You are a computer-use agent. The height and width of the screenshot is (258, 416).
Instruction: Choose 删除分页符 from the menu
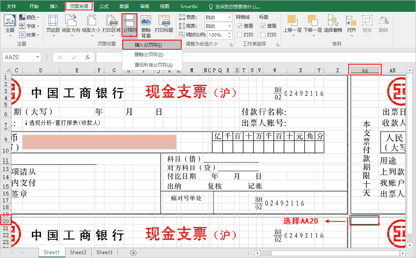[x=152, y=55]
